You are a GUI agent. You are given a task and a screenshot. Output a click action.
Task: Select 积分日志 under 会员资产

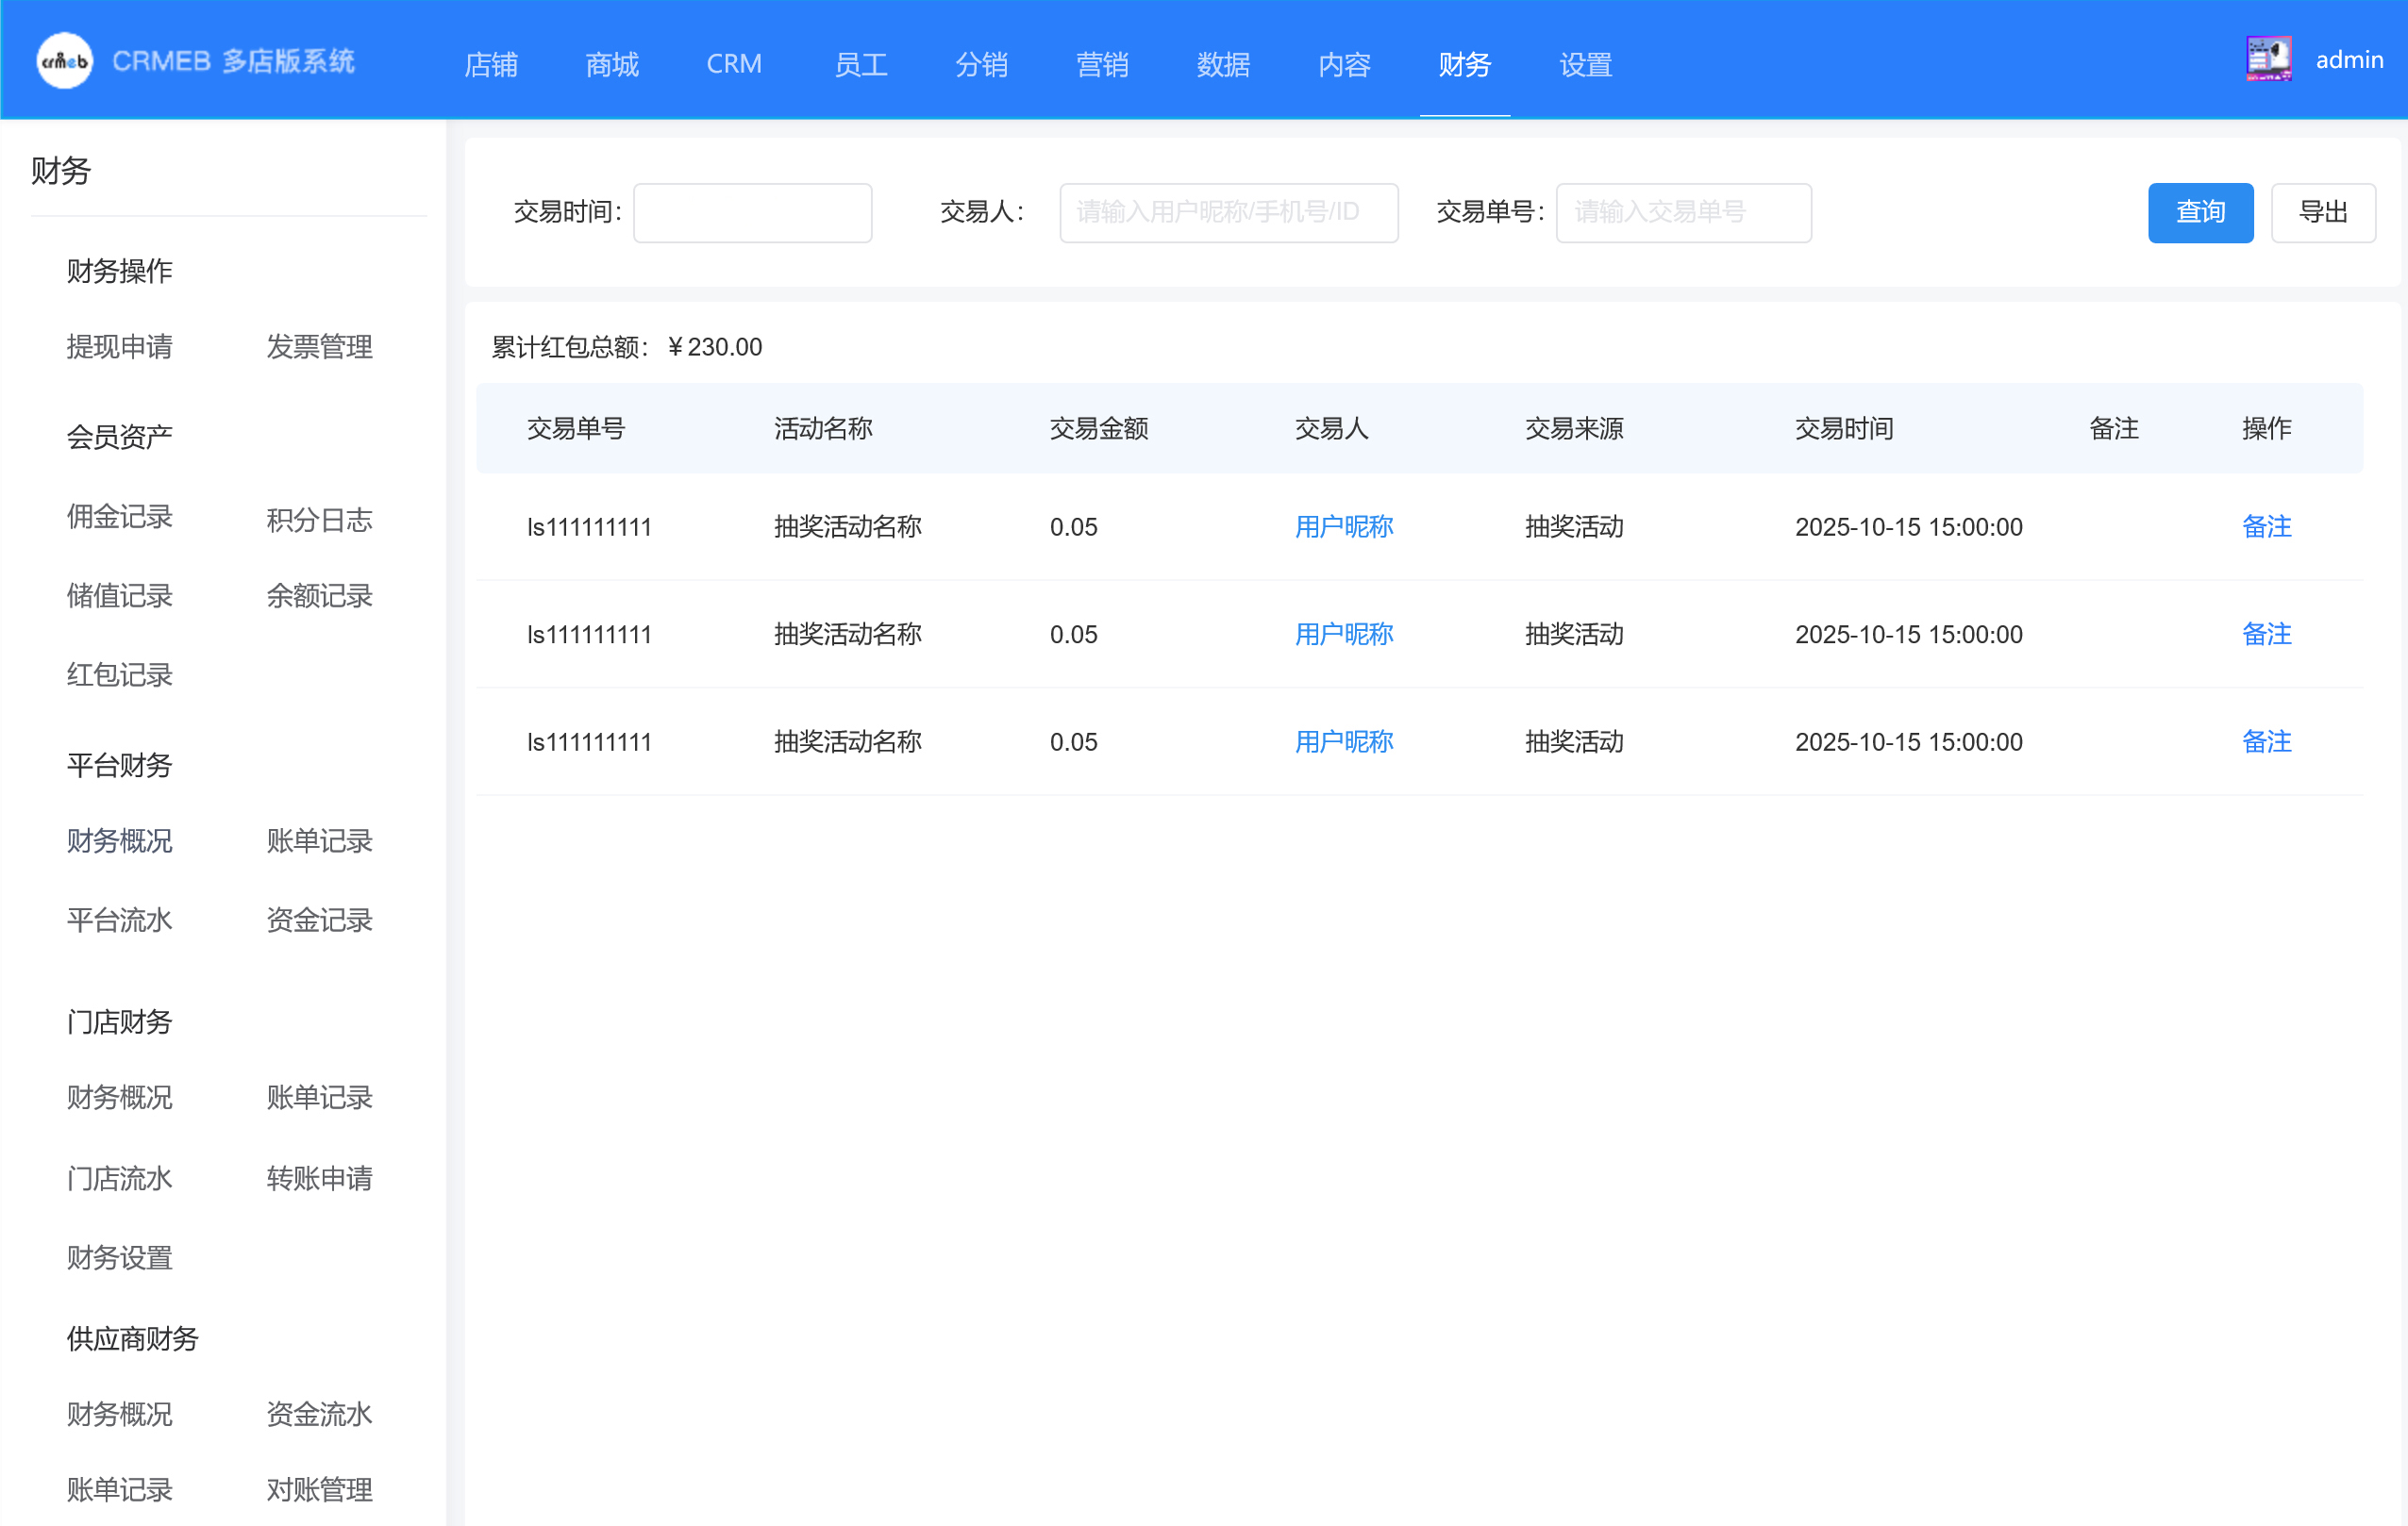319,520
